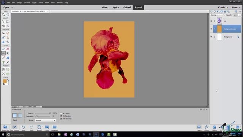Select the Blur tool
The height and width of the screenshot is (137, 243).
(3, 42)
